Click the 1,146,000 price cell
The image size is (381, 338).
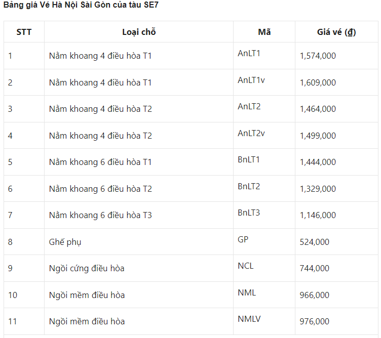point(318,215)
